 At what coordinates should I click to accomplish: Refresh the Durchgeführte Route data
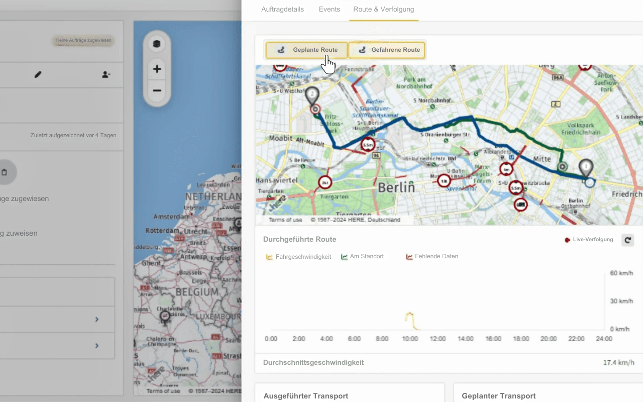pyautogui.click(x=627, y=240)
